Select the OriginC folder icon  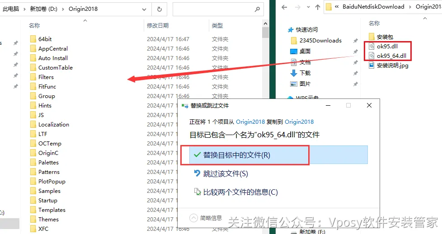pos(33,153)
